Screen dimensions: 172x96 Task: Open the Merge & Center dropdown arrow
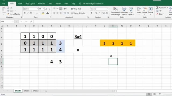point(87,13)
